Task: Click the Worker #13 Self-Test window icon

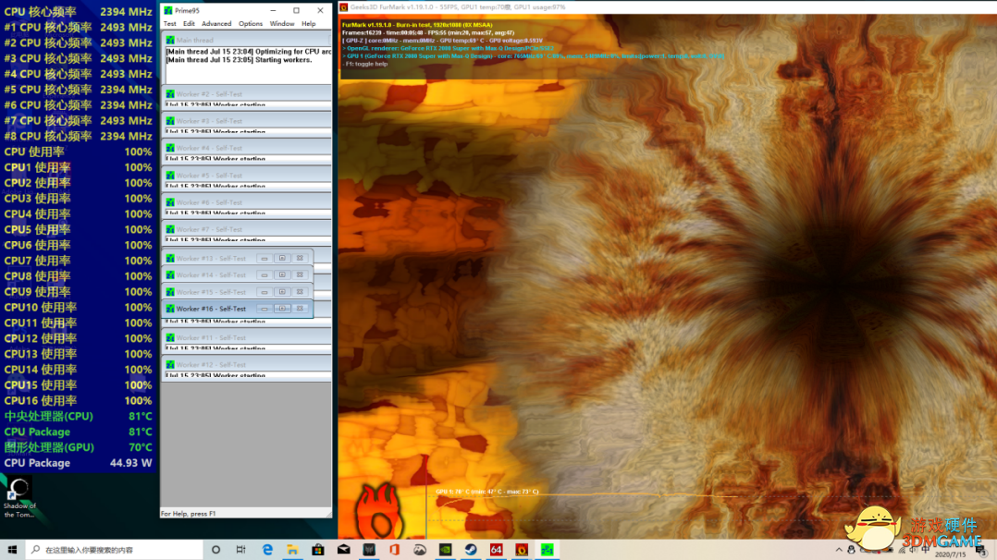Action: coord(170,258)
